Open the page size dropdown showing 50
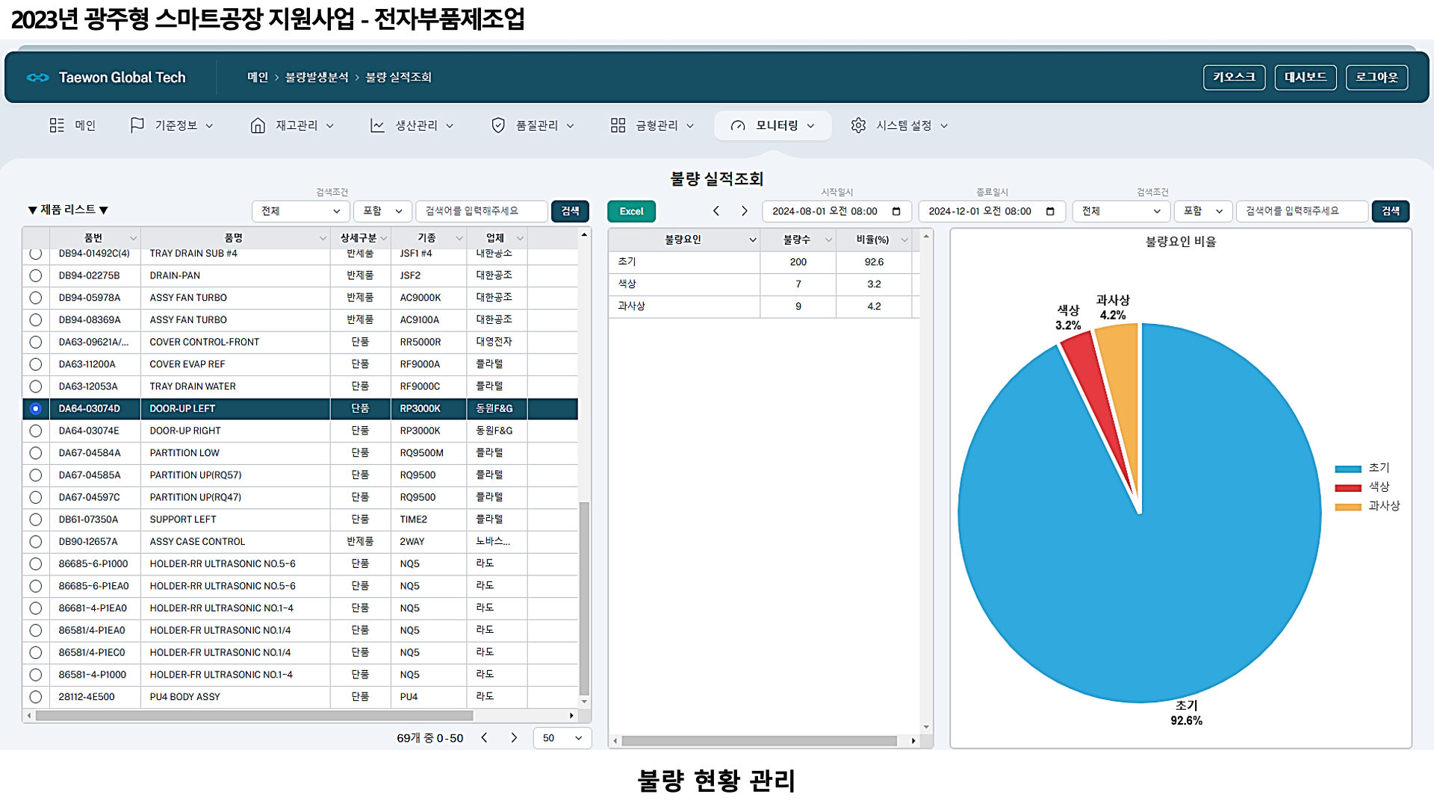The width and height of the screenshot is (1434, 806). (x=562, y=738)
